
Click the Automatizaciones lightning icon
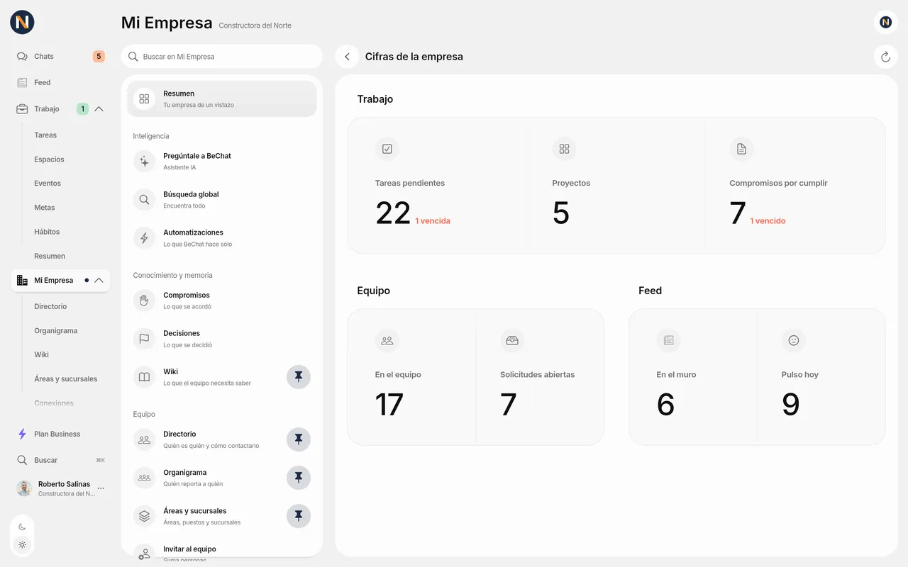pyautogui.click(x=144, y=238)
